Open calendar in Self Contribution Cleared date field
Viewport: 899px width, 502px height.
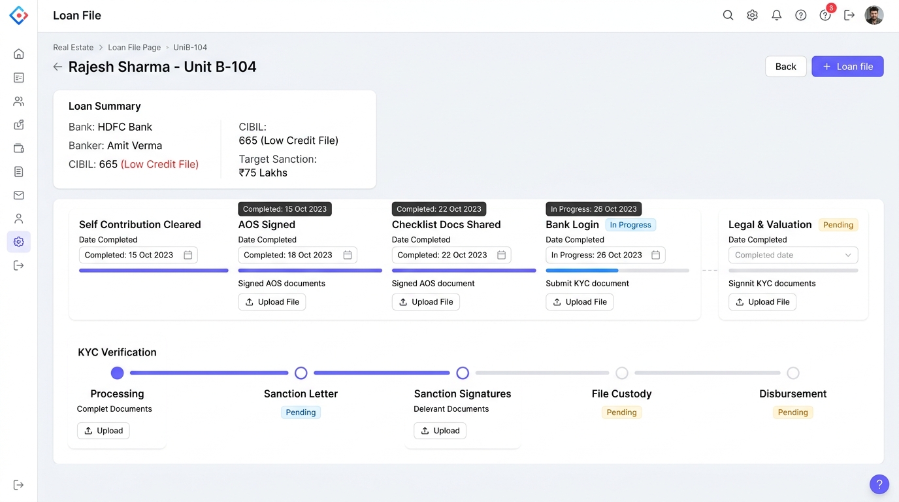tap(188, 255)
